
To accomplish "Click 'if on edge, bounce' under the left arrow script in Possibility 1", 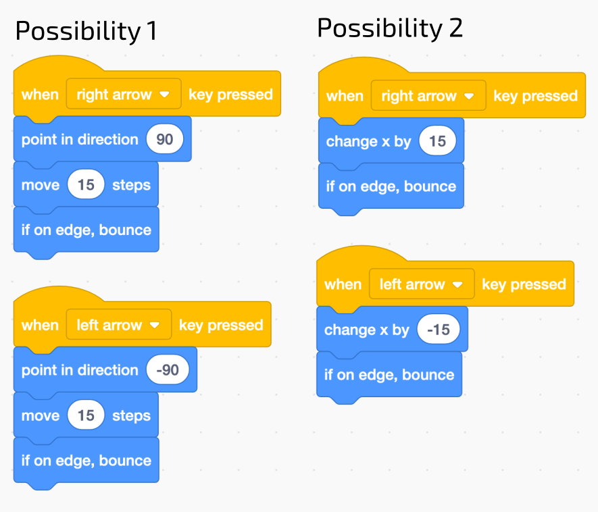I will [x=86, y=461].
